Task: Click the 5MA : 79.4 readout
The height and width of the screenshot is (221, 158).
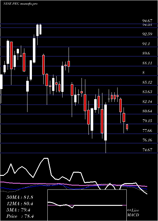Action: (x=18, y=210)
